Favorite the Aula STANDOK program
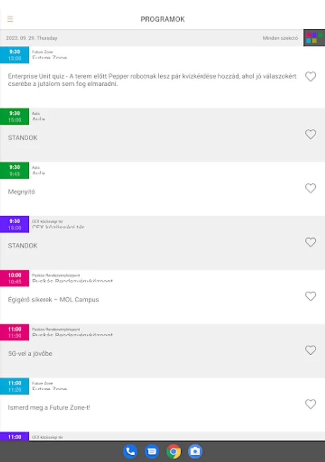The height and width of the screenshot is (462, 325). (311, 134)
